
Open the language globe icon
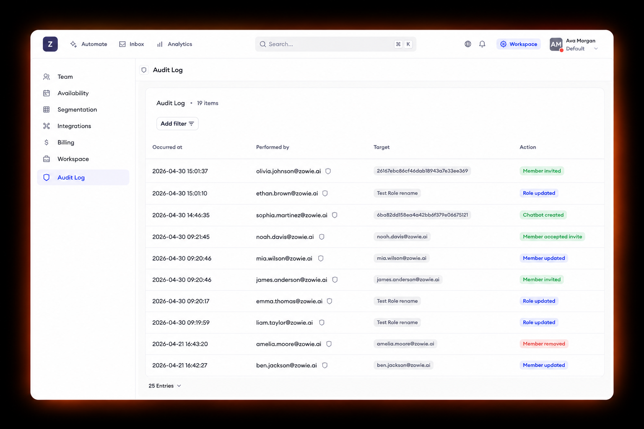468,44
